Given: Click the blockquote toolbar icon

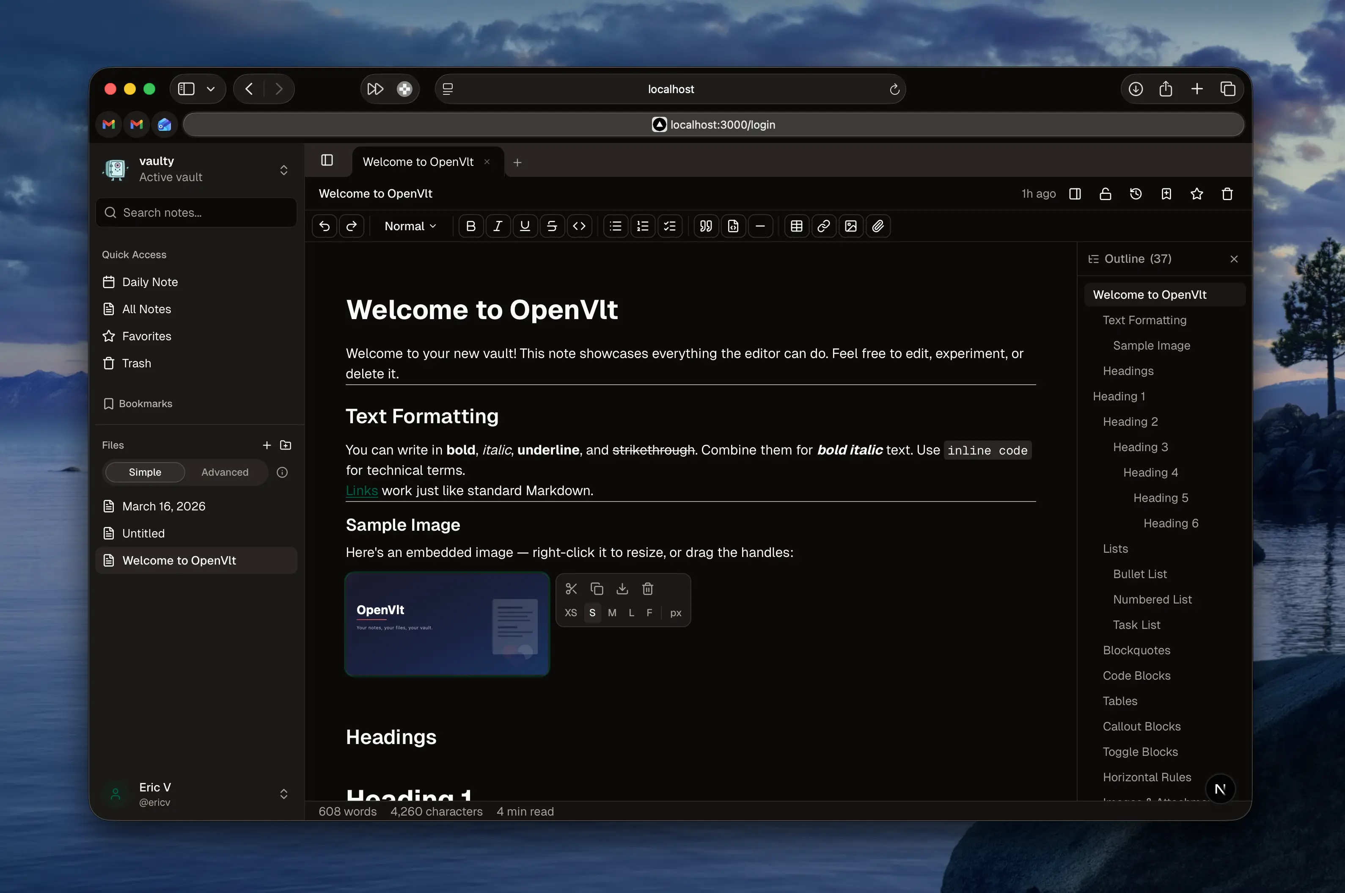Looking at the screenshot, I should [706, 226].
